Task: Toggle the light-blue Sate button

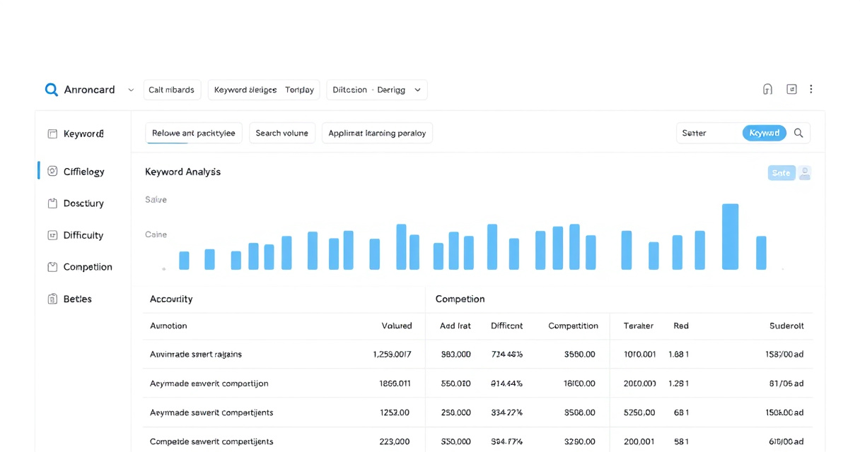Action: click(x=781, y=173)
